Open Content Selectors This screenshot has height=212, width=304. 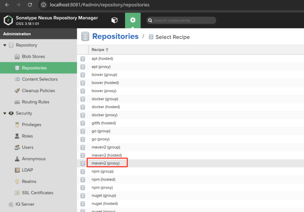[40, 79]
